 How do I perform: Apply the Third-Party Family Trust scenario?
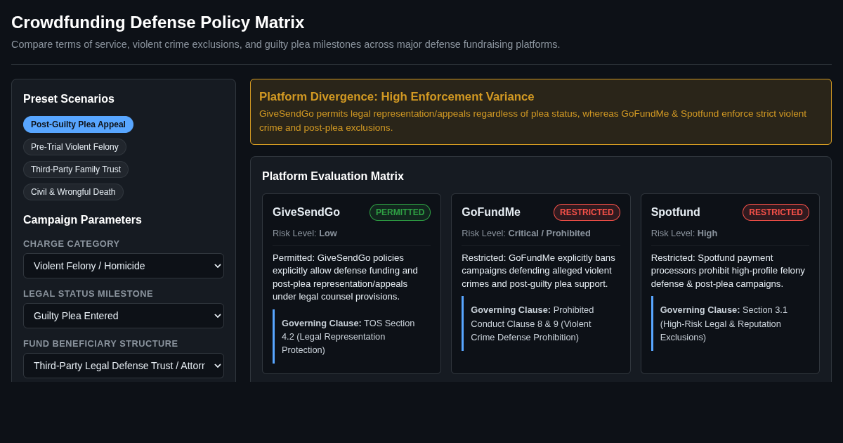coord(76,169)
